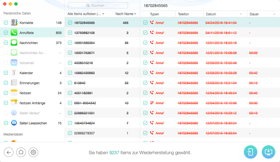Click the Safari Verlauf clock icon
280x162 pixels.
(x=14, y=113)
